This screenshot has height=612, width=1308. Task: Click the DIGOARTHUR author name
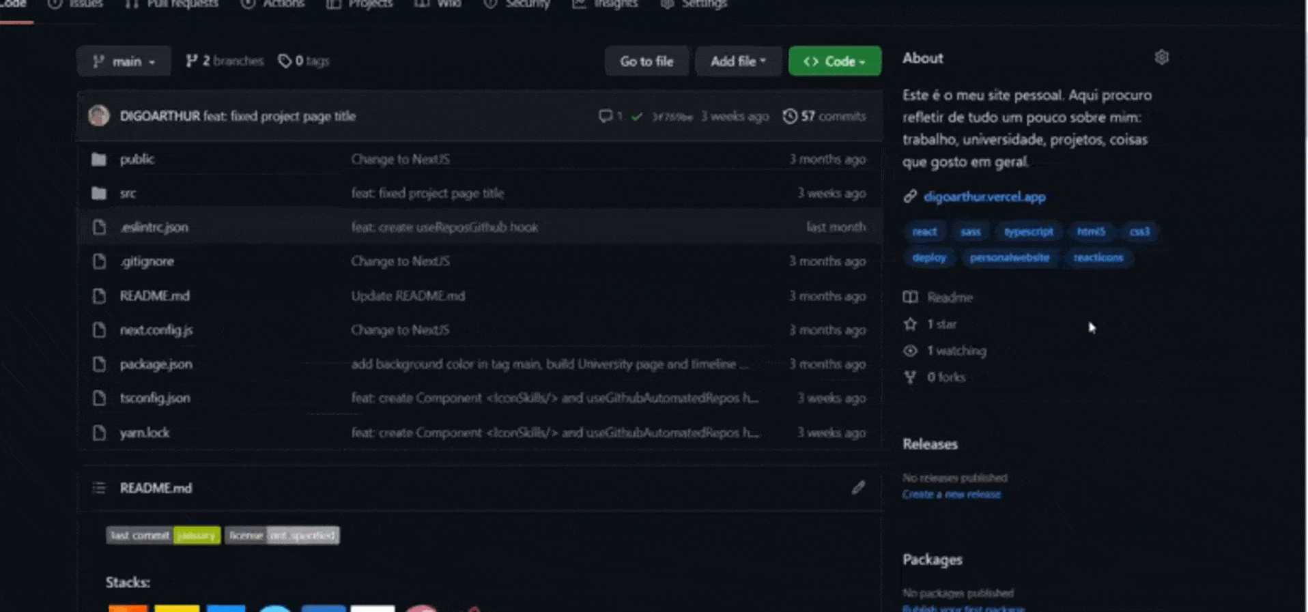pos(160,116)
